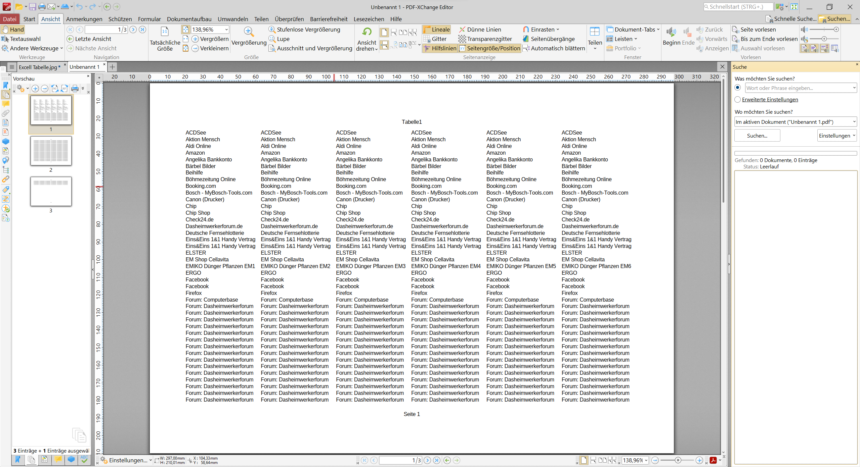Click Bis zum Ende vorlesen
The image size is (860, 467).
(x=765, y=39)
